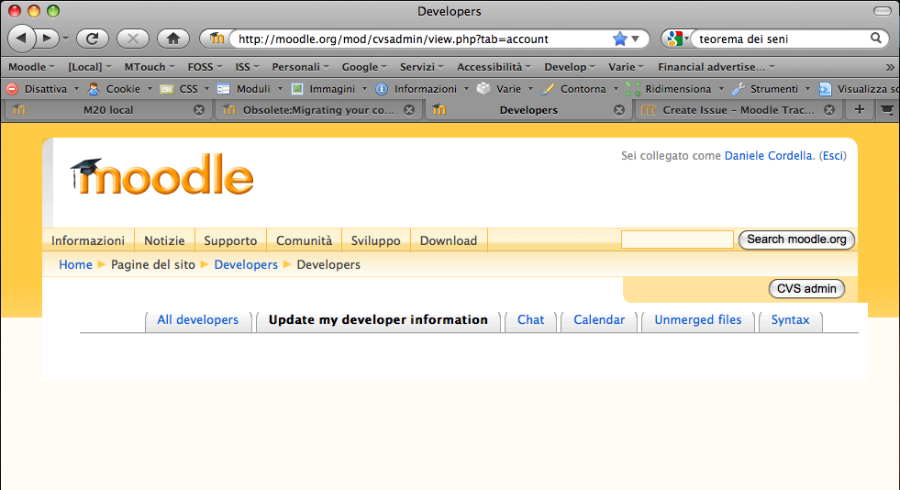Click the Immagini picture icon
Image resolution: width=900 pixels, height=490 pixels.
[296, 89]
